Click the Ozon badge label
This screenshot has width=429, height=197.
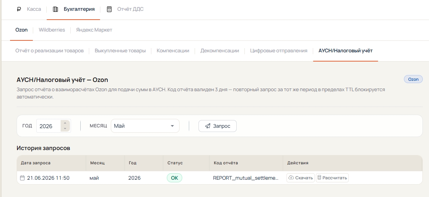pyautogui.click(x=413, y=79)
